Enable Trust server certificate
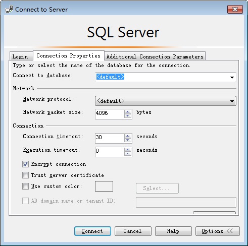The width and height of the screenshot is (248, 246). click(25, 175)
